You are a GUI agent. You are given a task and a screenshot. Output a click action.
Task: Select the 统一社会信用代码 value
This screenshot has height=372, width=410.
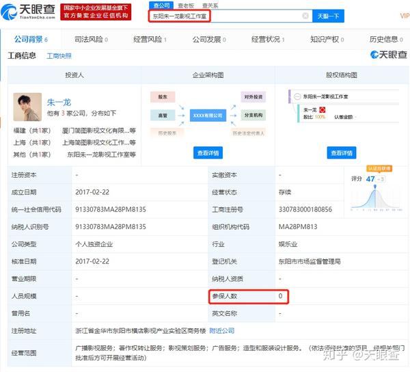(111, 209)
